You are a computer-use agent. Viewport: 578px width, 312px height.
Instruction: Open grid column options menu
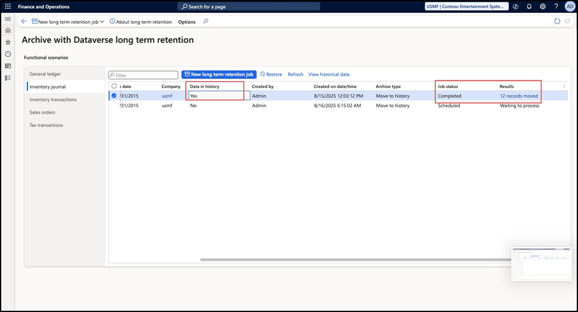(564, 86)
